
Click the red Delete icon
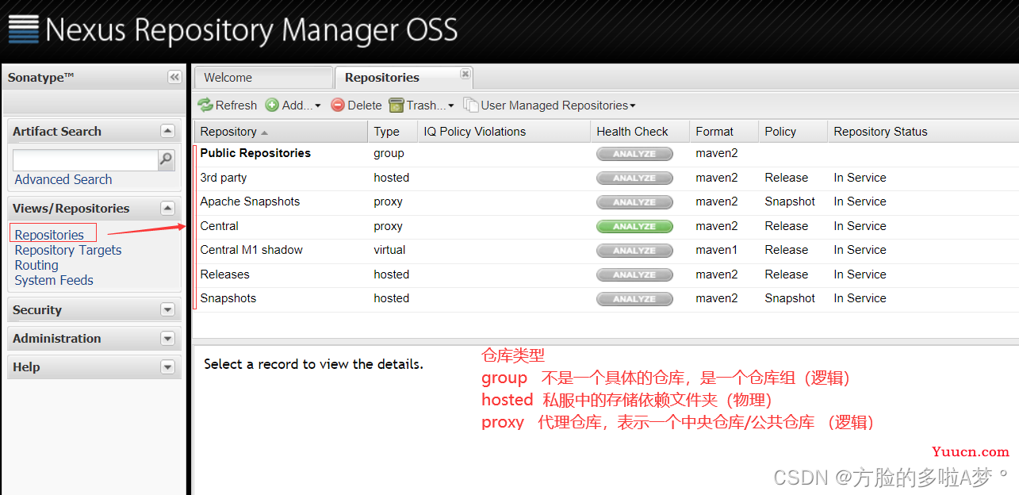coord(338,105)
